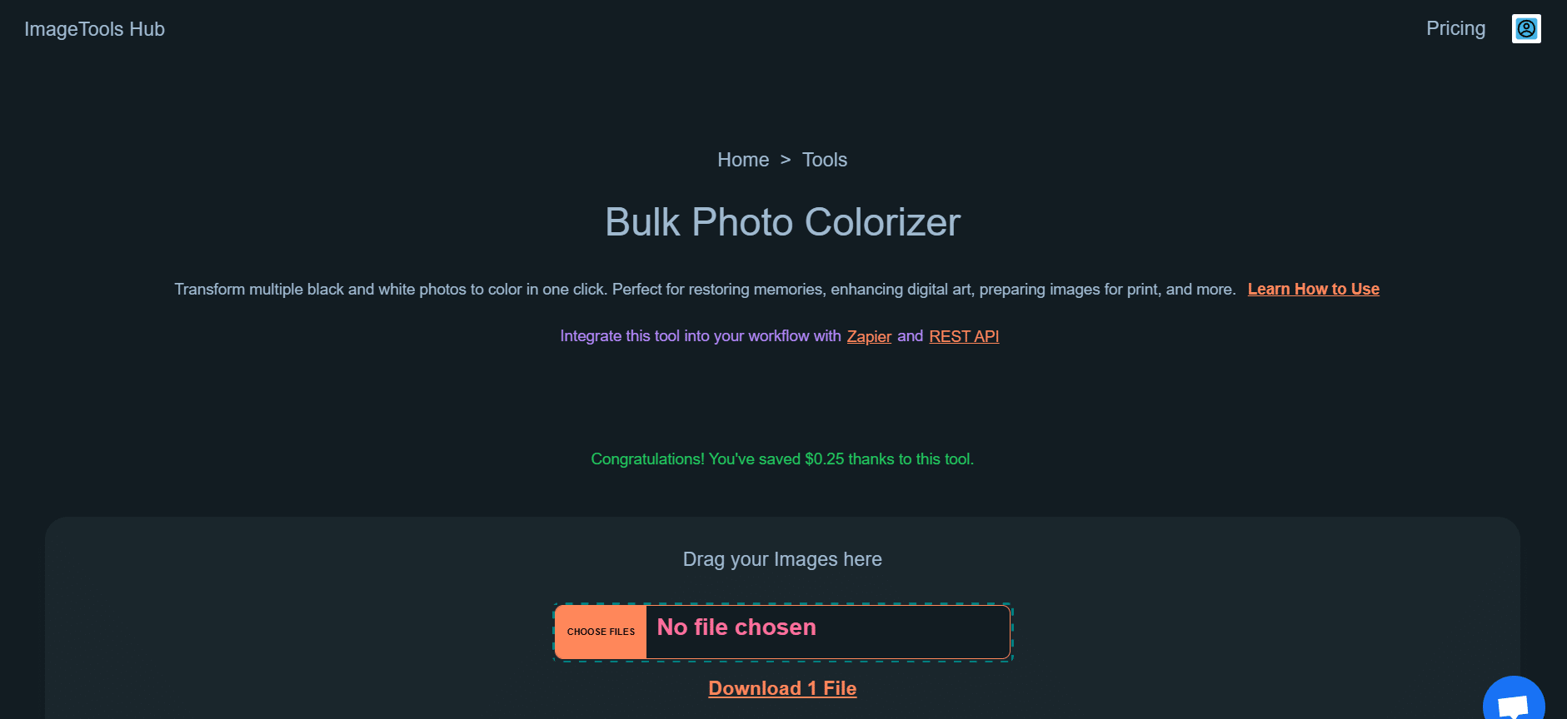1567x719 pixels.
Task: Navigate to Tools in the breadcrumb
Action: pyautogui.click(x=824, y=159)
